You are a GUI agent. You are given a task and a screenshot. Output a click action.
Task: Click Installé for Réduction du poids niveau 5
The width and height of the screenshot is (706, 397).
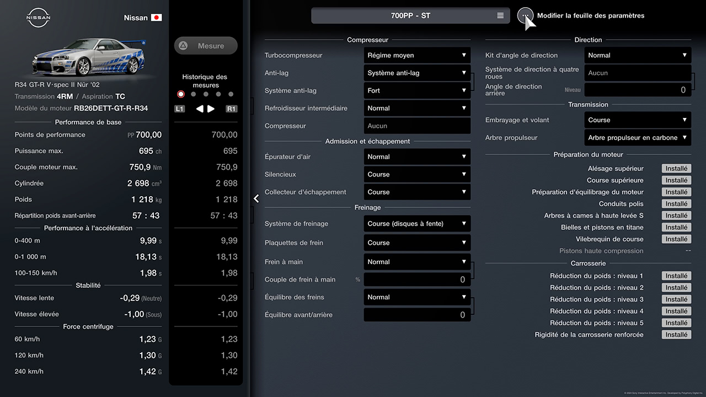pyautogui.click(x=676, y=323)
